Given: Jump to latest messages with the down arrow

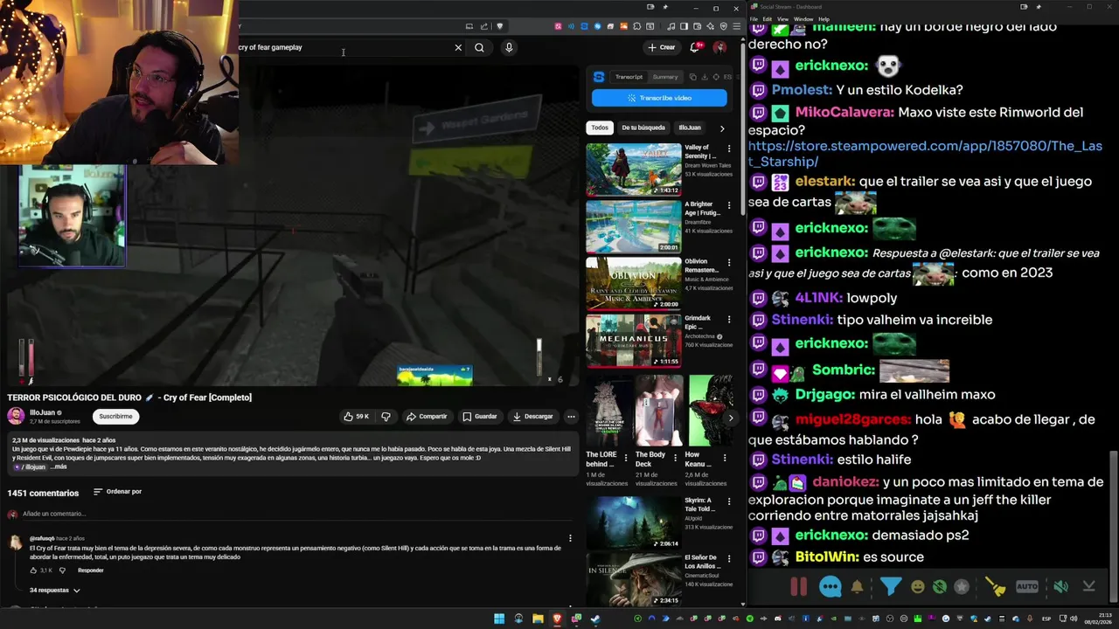Looking at the screenshot, I should coord(1089,587).
